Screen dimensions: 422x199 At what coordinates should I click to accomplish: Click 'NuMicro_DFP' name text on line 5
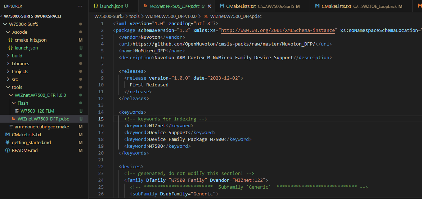(x=151, y=51)
